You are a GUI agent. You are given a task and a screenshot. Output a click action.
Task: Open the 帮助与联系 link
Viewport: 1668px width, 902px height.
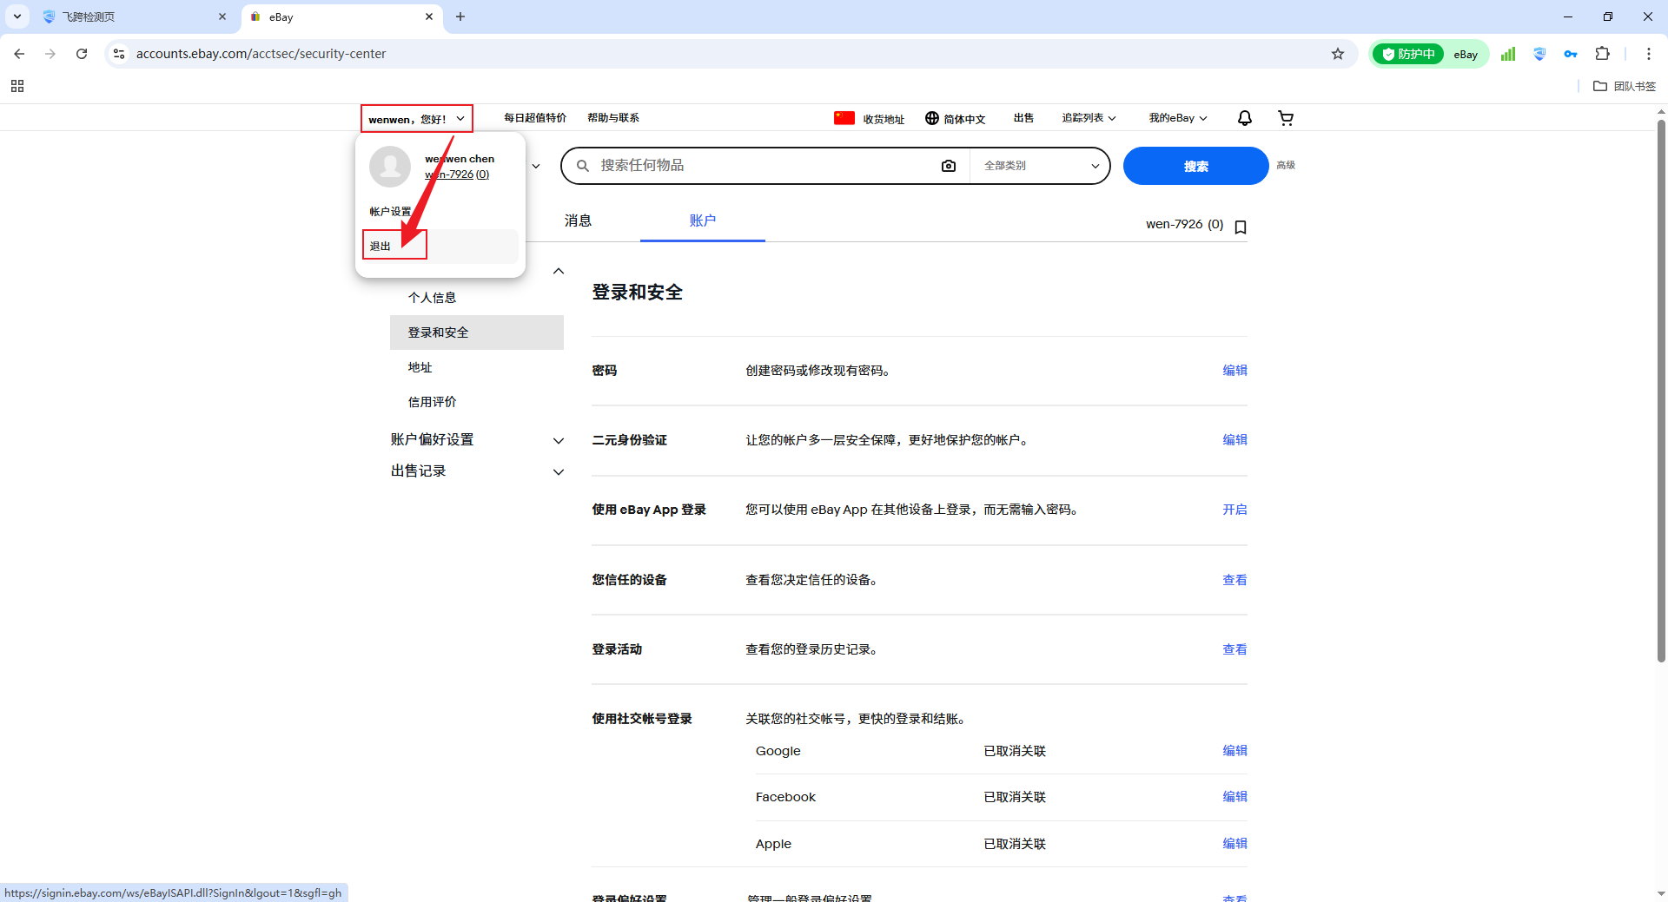(613, 118)
